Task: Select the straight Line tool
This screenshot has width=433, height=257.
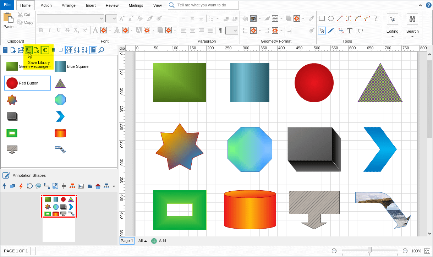Action: click(x=340, y=18)
